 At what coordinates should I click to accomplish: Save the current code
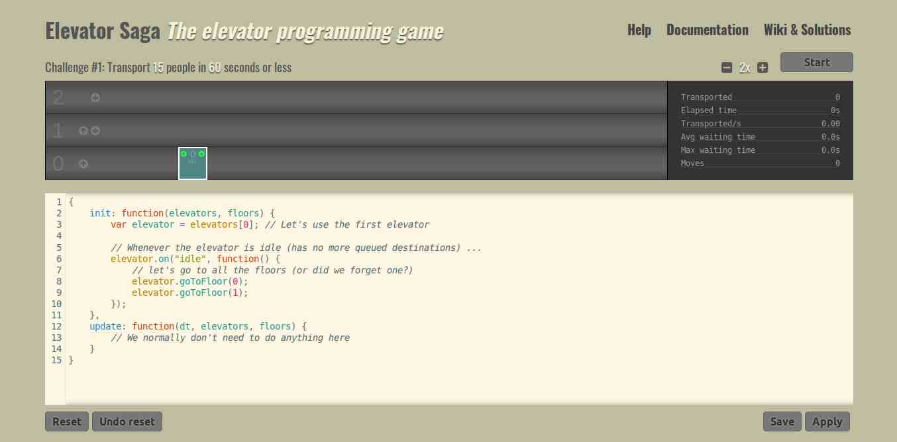click(782, 421)
